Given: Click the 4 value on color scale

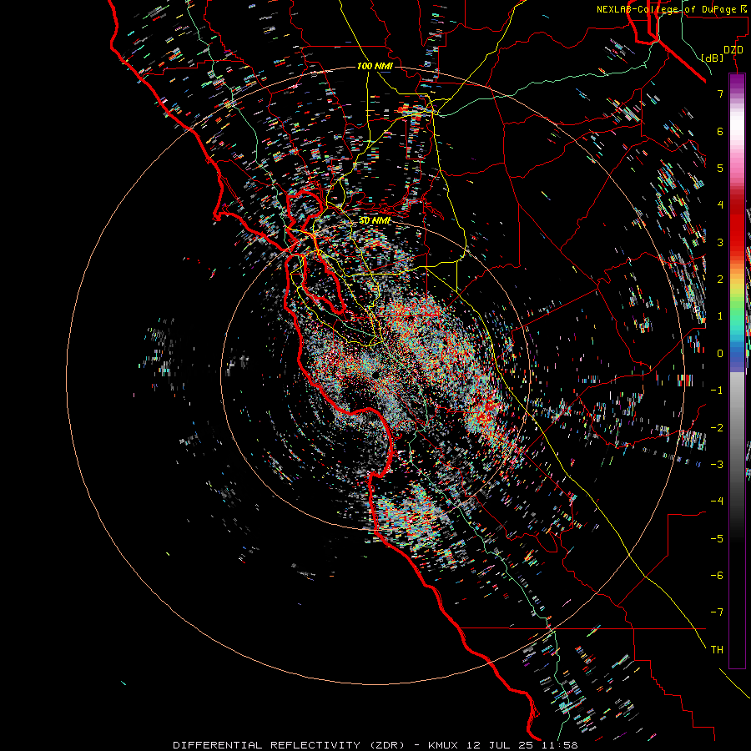Looking at the screenshot, I should (720, 205).
